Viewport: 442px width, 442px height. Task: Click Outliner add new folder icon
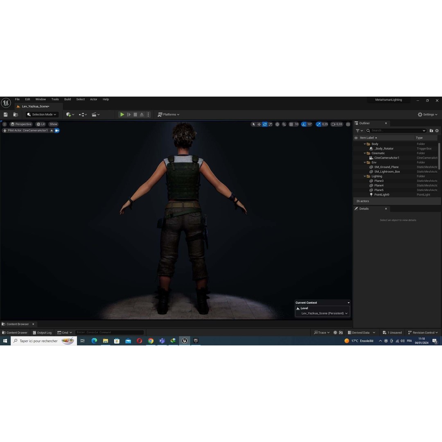coord(431,131)
